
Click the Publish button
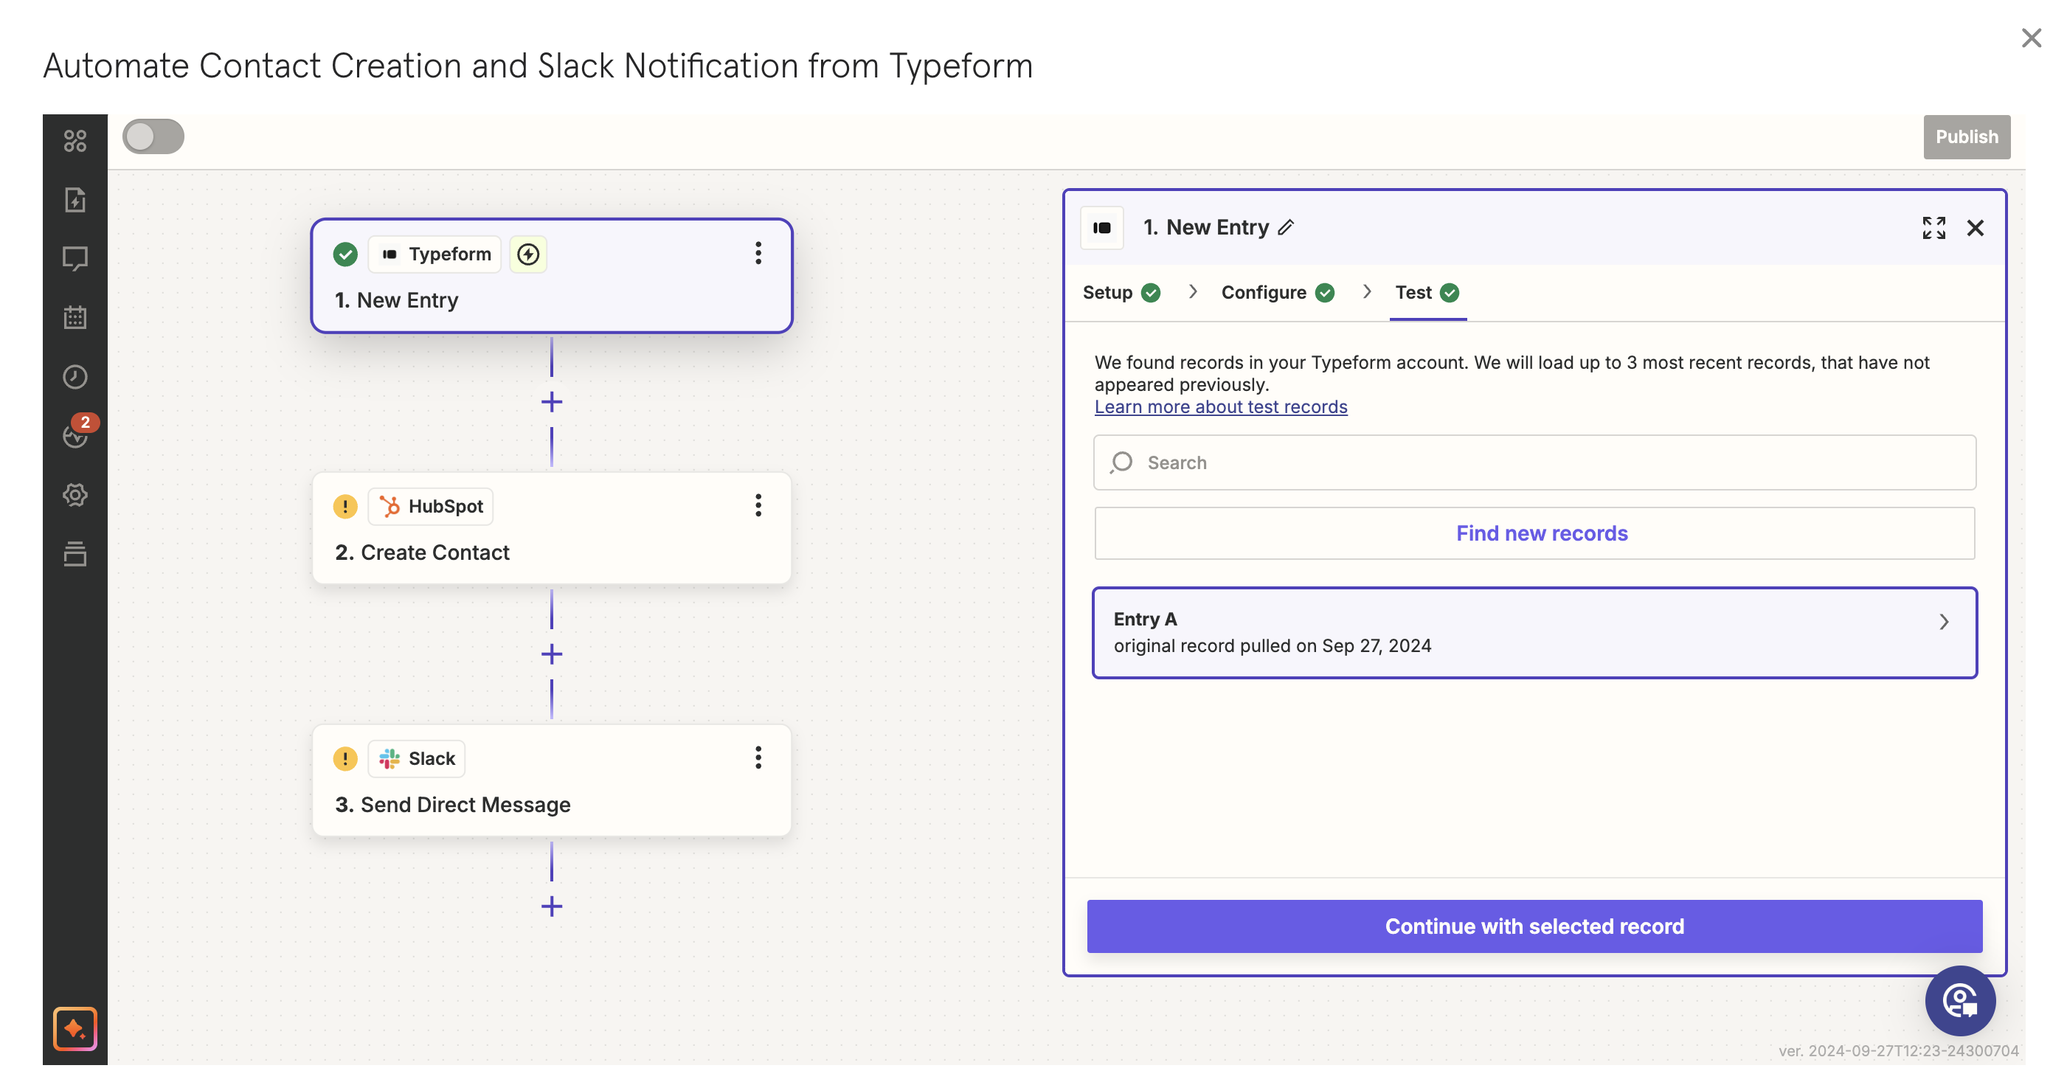1966,136
